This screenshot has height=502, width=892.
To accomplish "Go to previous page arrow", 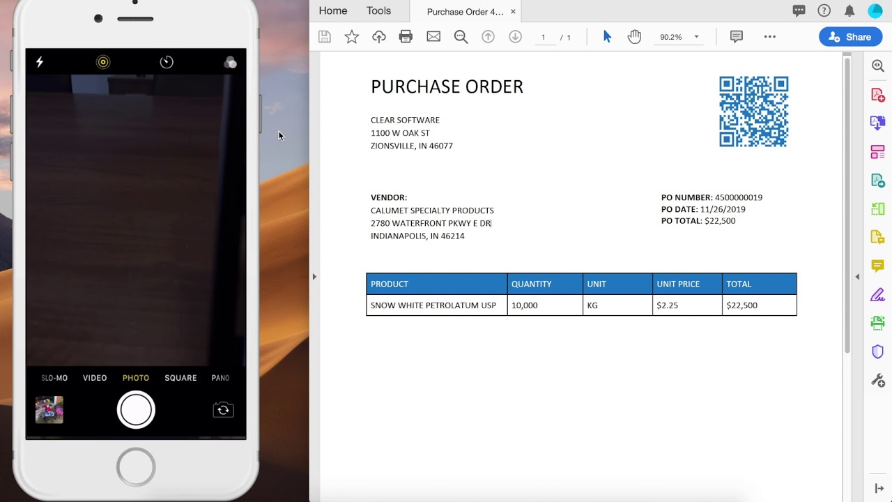I will coord(488,37).
